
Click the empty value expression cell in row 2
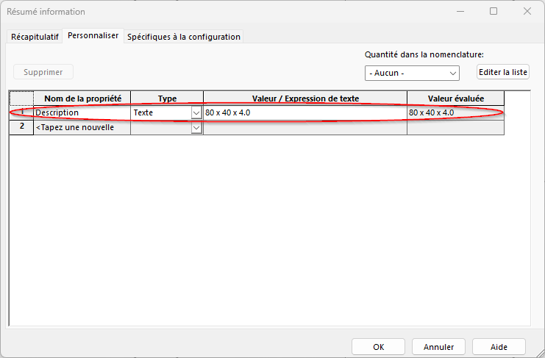pos(304,128)
